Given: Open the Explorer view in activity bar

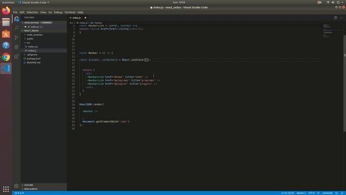Looking at the screenshot, I should (16, 19).
